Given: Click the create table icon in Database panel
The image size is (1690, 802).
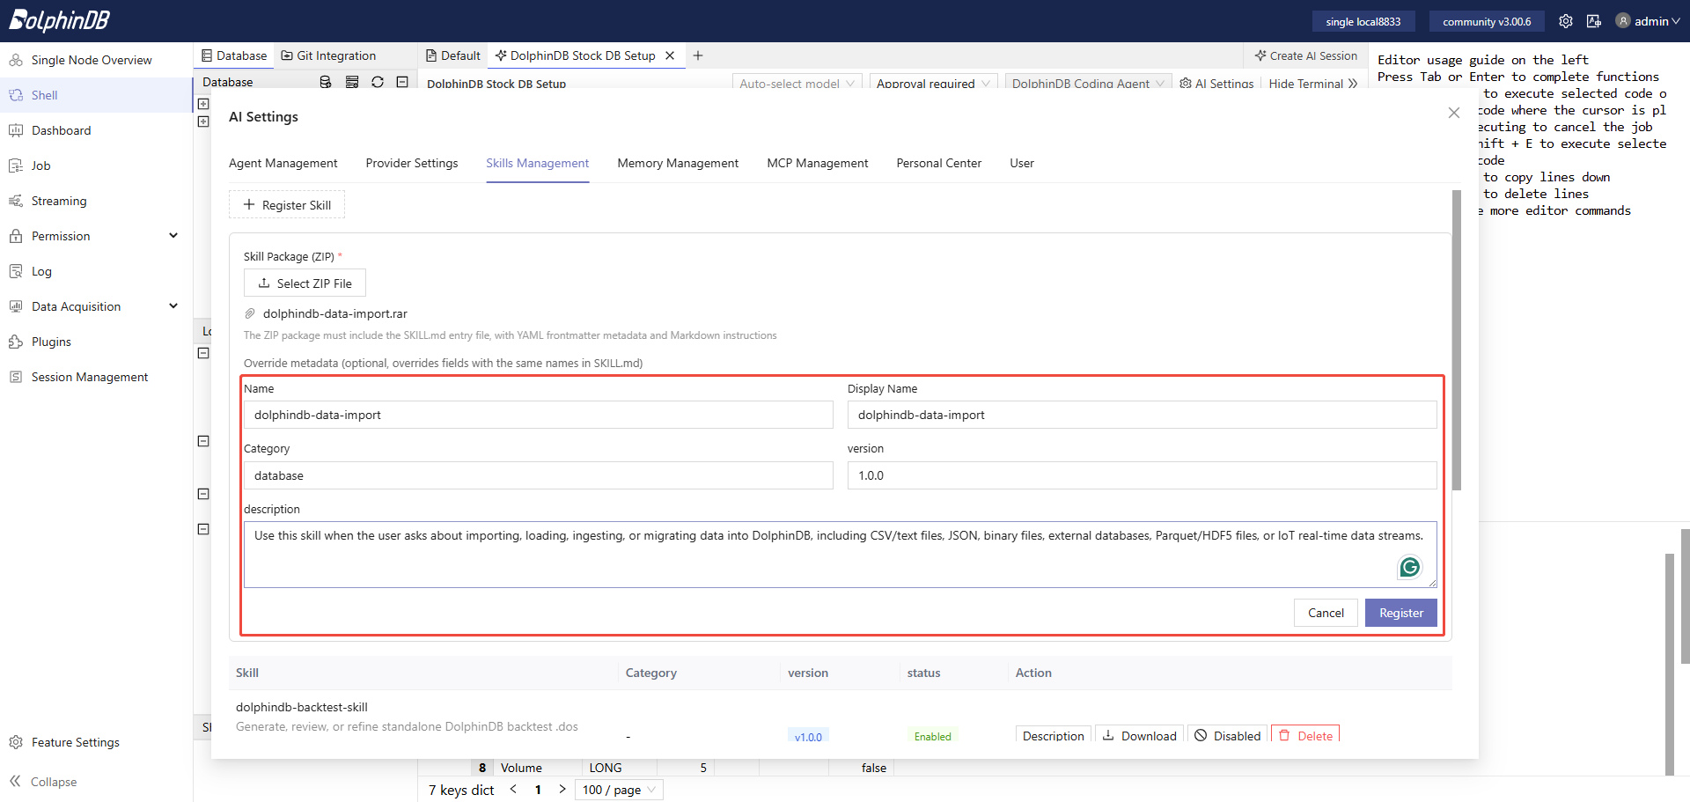Looking at the screenshot, I should 352,82.
